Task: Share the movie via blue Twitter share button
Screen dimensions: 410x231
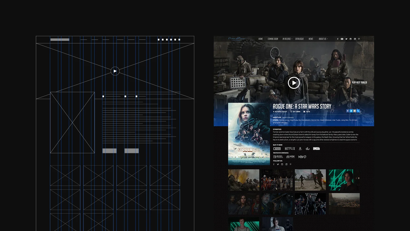Action: pyautogui.click(x=351, y=111)
